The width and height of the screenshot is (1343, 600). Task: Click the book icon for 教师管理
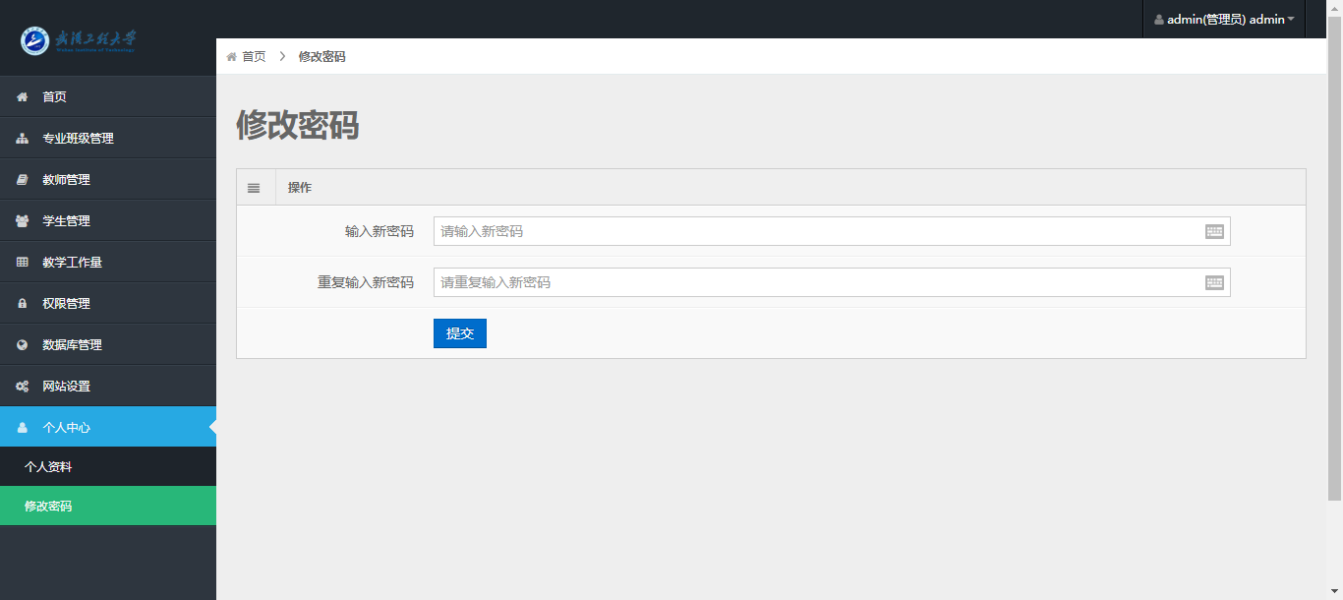point(22,180)
